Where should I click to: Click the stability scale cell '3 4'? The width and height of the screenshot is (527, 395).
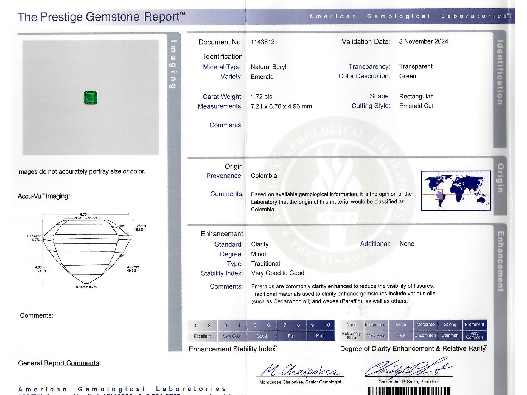[232, 325]
